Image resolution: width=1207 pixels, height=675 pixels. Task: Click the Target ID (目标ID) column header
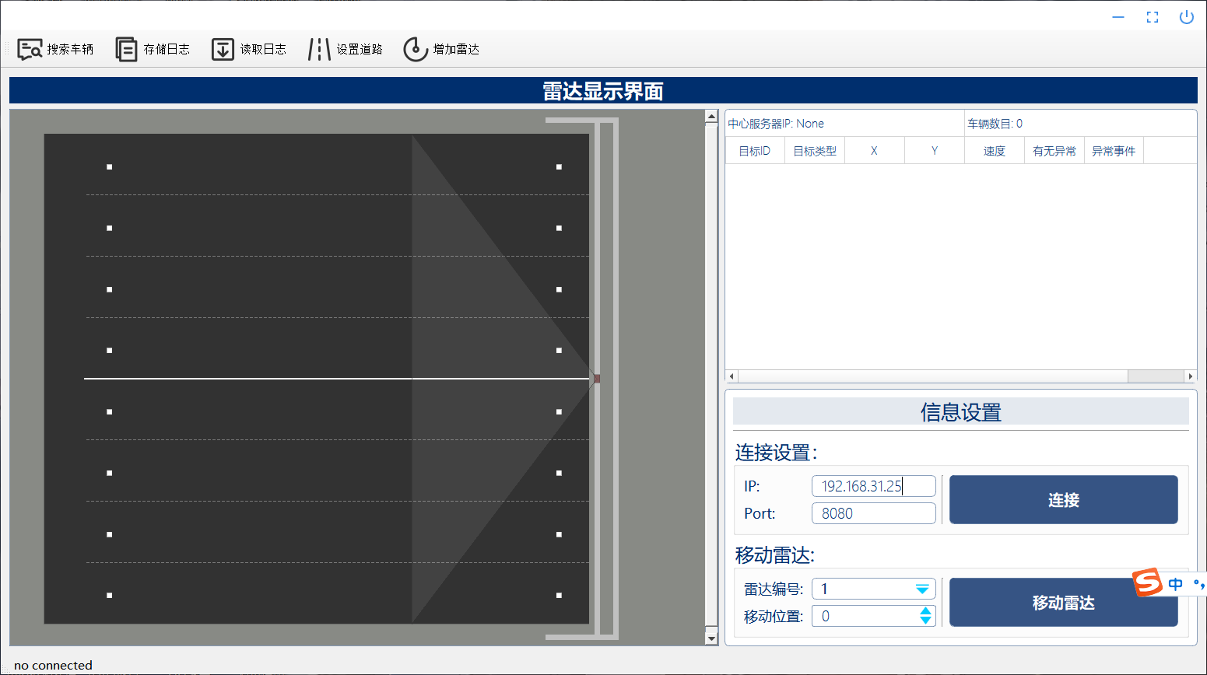[754, 151]
